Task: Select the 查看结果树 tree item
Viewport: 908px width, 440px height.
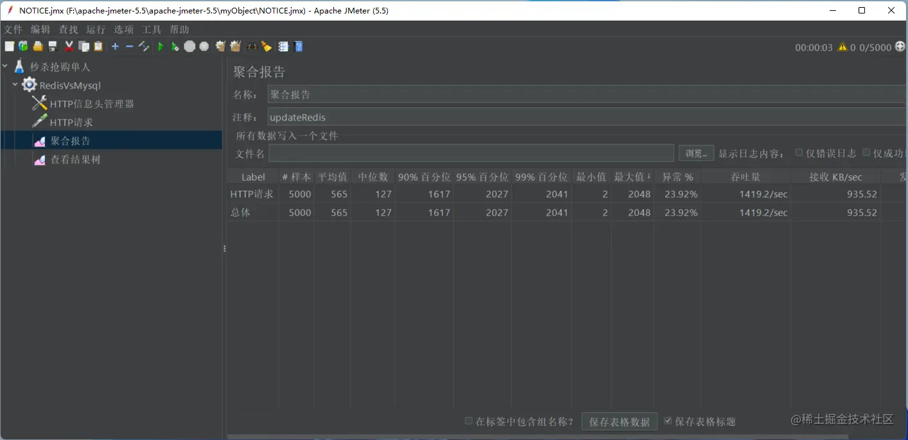Action: click(x=75, y=159)
